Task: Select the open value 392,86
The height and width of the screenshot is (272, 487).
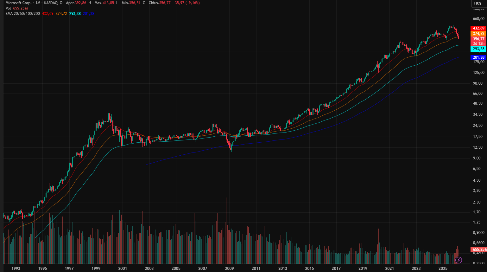Action: (80, 3)
